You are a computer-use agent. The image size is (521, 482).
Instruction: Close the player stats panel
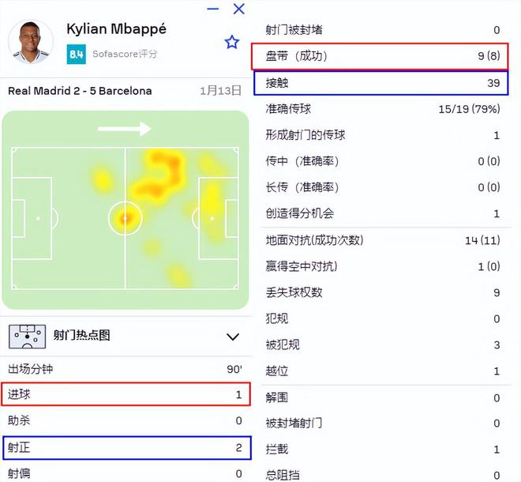[239, 9]
